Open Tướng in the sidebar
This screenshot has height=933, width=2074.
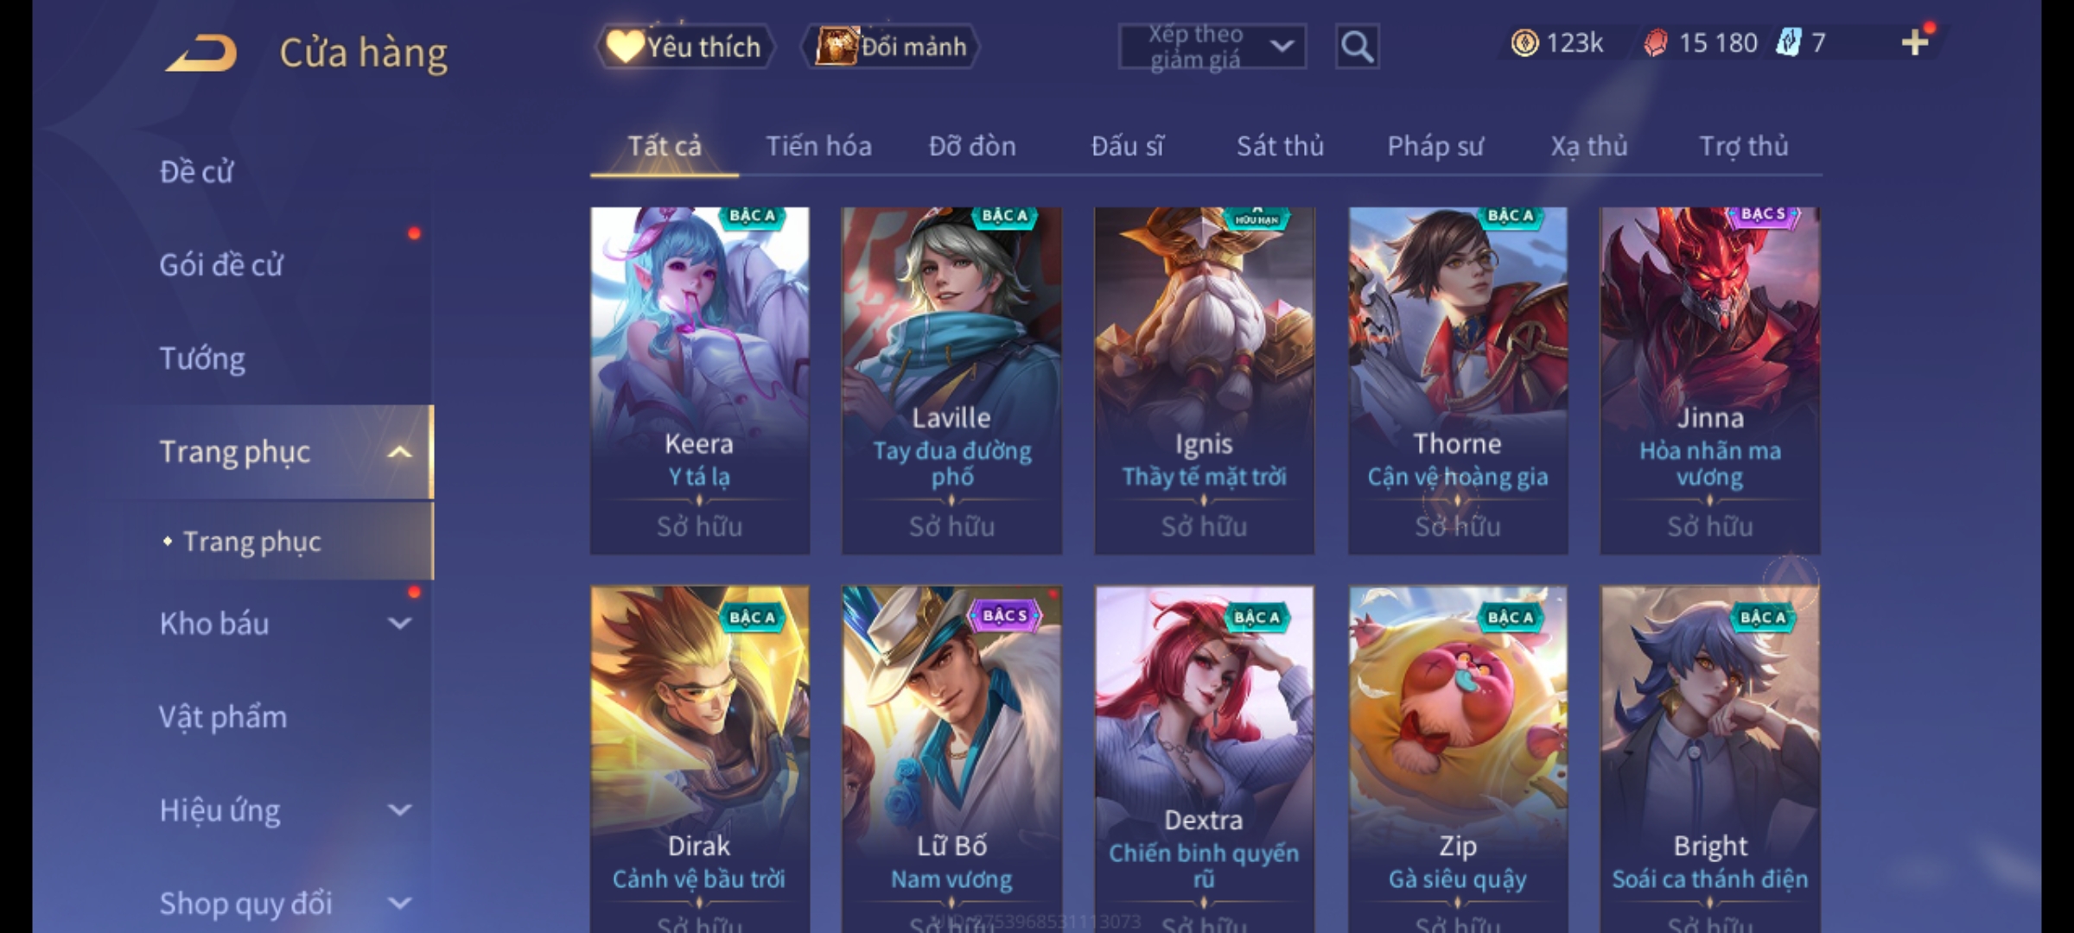click(202, 359)
